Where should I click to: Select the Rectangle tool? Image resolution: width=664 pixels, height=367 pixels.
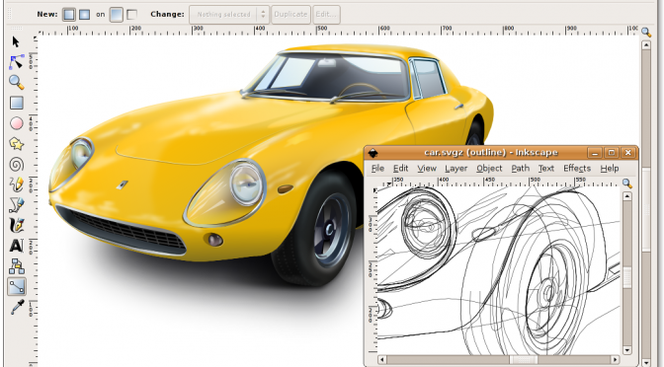coord(17,103)
